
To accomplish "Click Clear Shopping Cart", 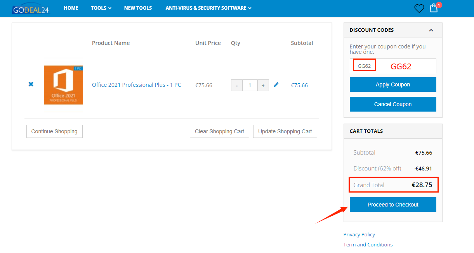I will [x=219, y=131].
